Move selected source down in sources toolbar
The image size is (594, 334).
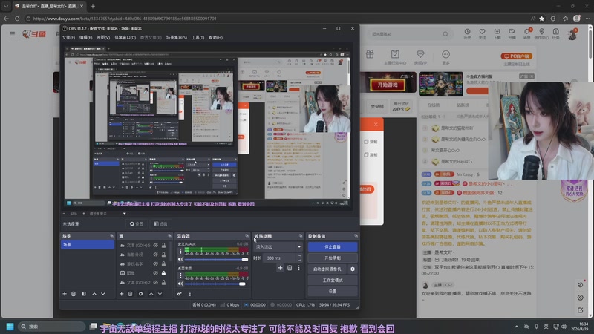click(x=160, y=294)
